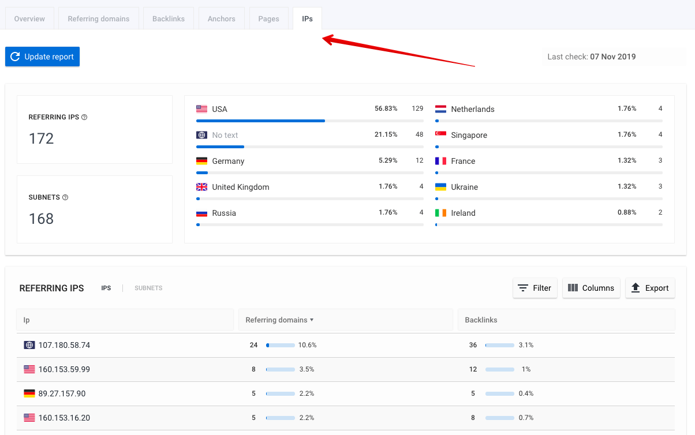
Task: Go to the Anchors tab
Action: coord(222,18)
